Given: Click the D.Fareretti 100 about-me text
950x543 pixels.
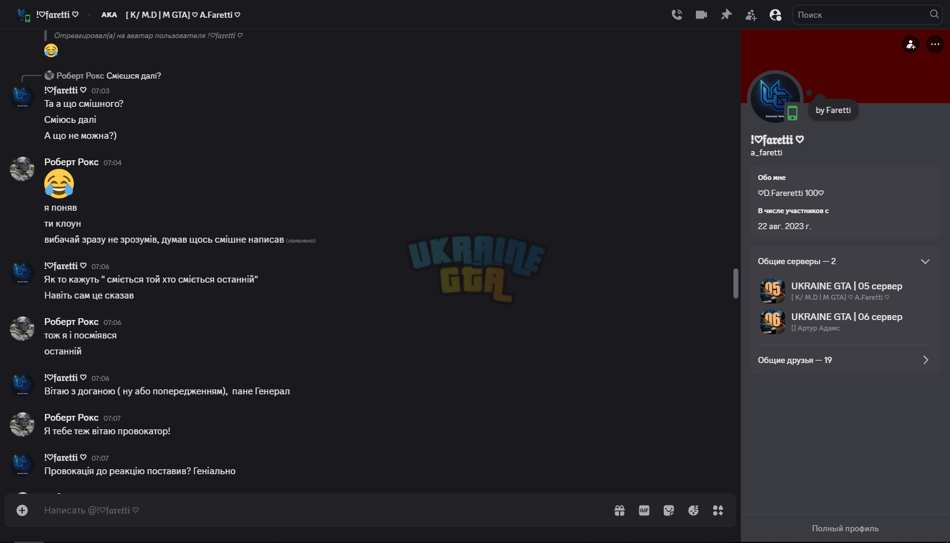Looking at the screenshot, I should 791,193.
